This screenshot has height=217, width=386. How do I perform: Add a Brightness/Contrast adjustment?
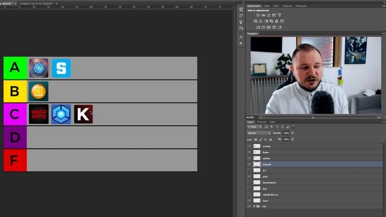(x=258, y=15)
